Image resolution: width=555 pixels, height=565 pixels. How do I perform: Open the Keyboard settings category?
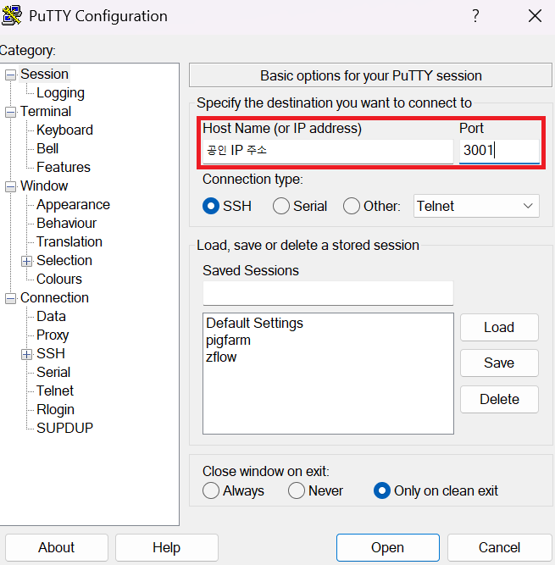point(65,130)
